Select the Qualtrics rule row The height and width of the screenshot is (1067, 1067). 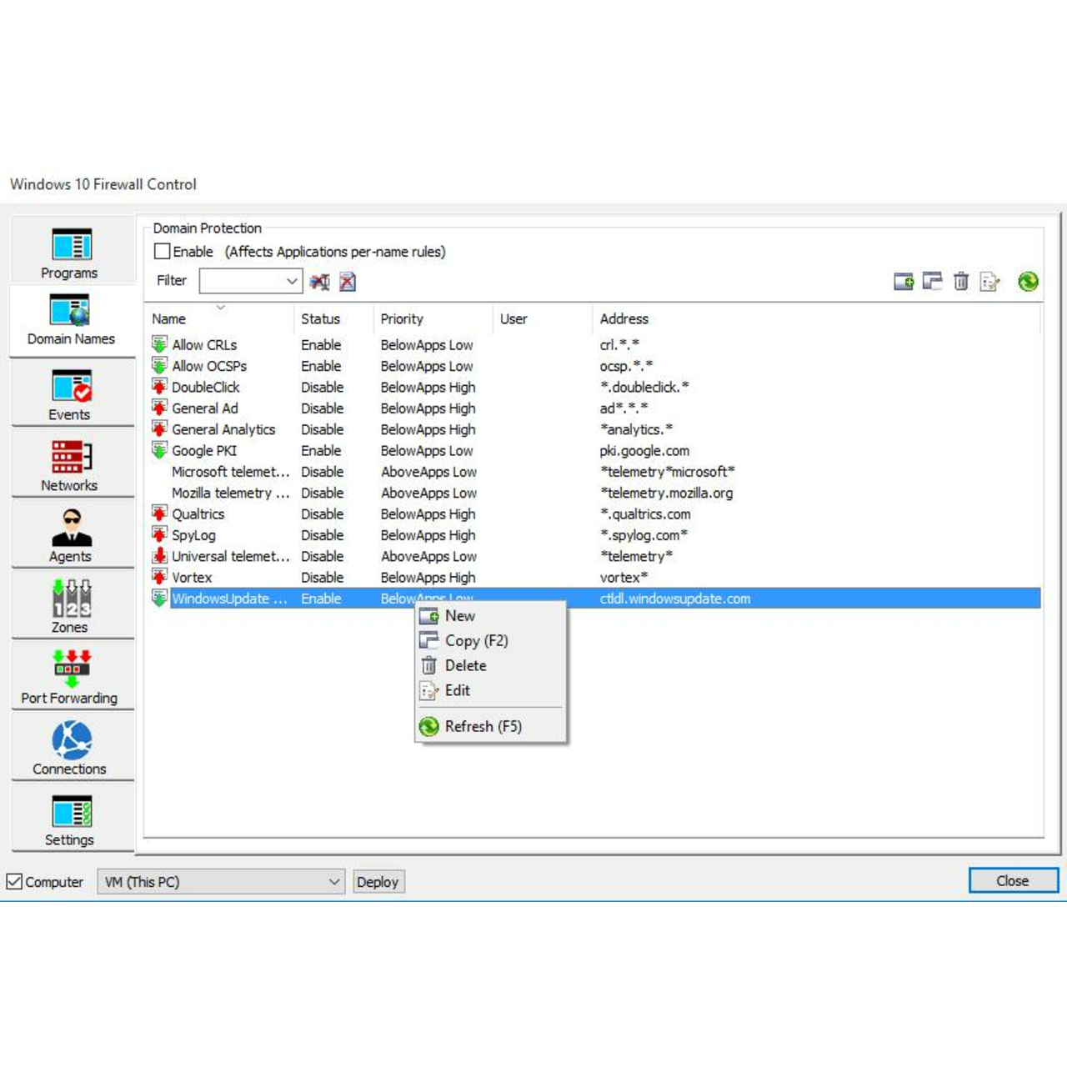pos(198,514)
